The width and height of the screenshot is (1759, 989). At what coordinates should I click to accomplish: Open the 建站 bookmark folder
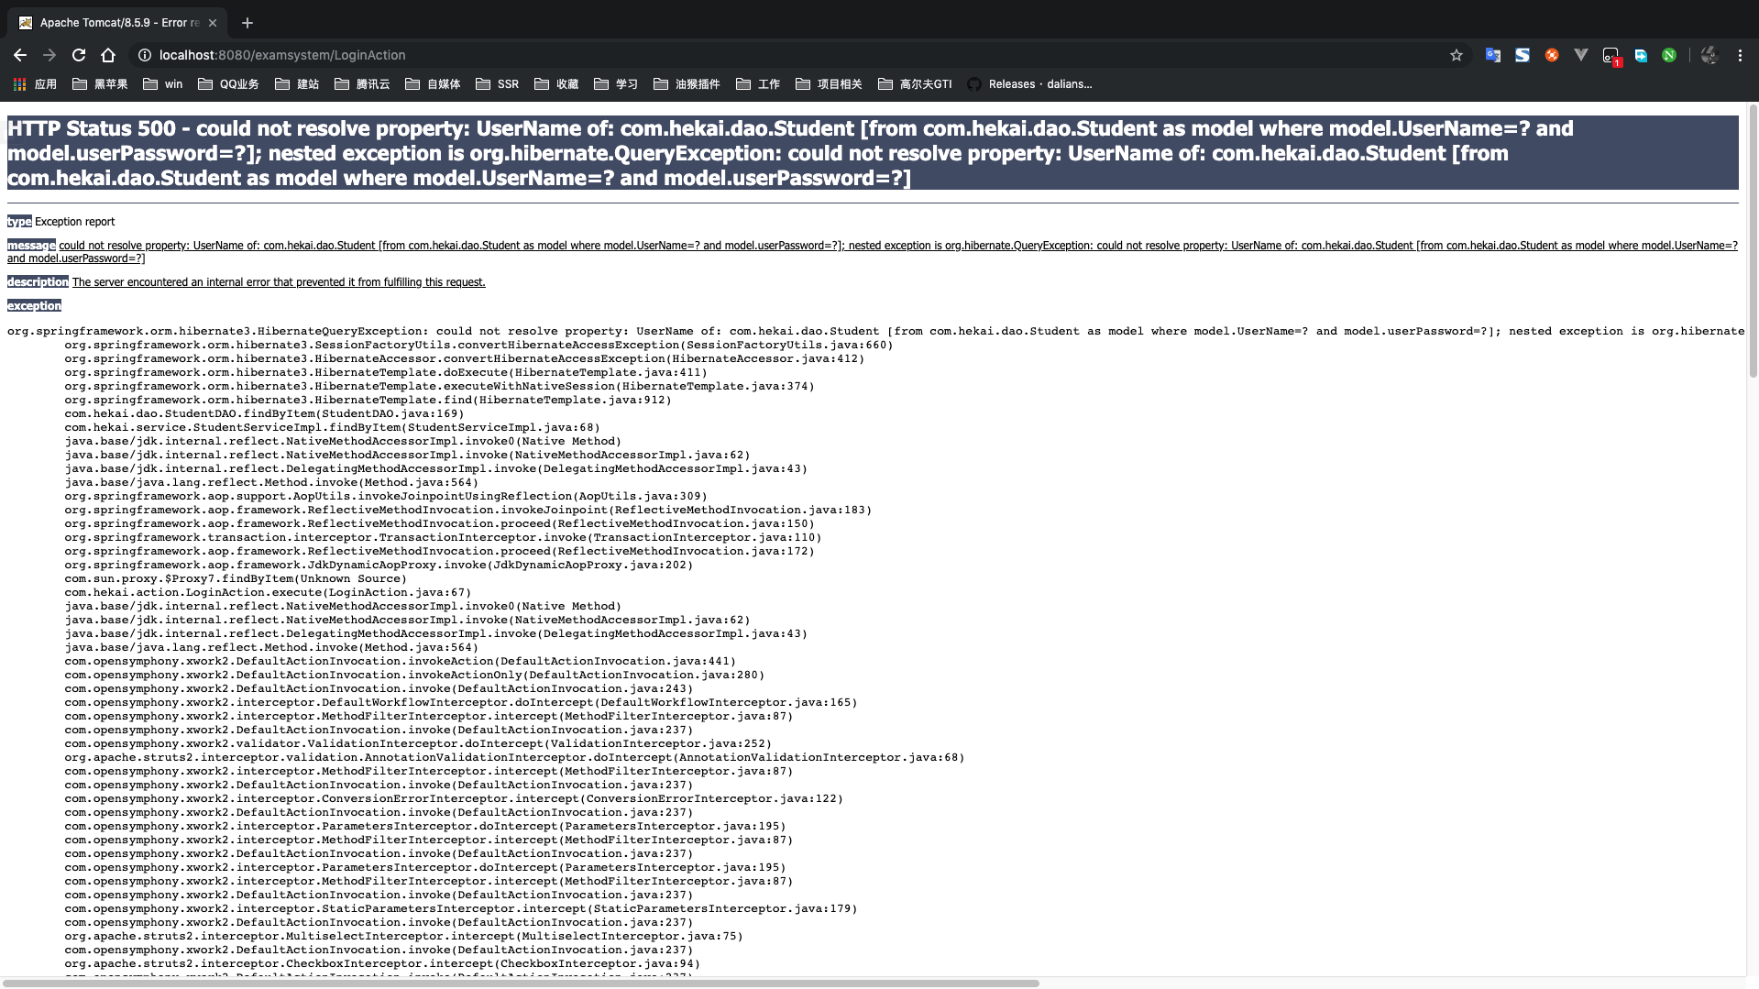[x=297, y=84]
